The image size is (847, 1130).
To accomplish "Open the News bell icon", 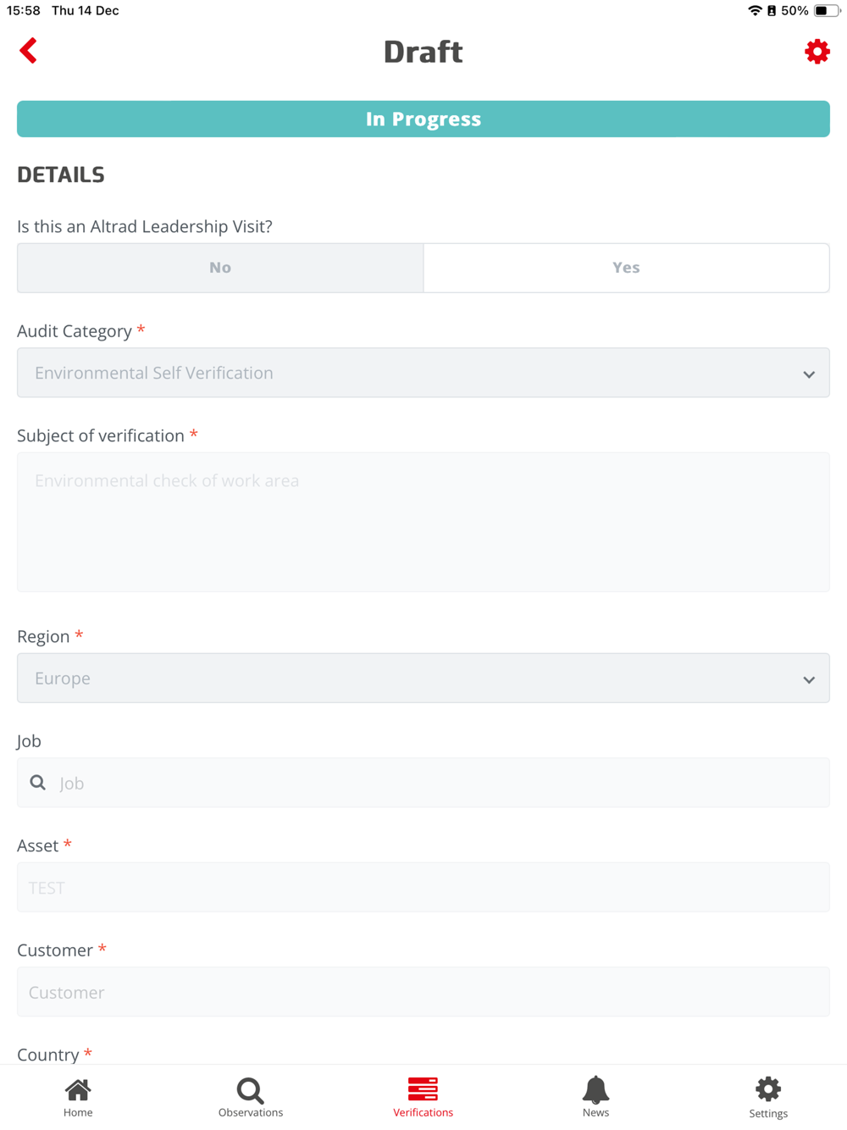I will click(595, 1089).
